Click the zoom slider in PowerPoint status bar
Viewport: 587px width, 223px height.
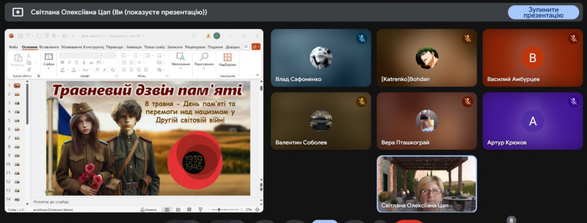[225, 210]
